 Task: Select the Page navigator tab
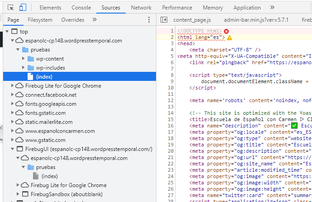tap(13, 20)
